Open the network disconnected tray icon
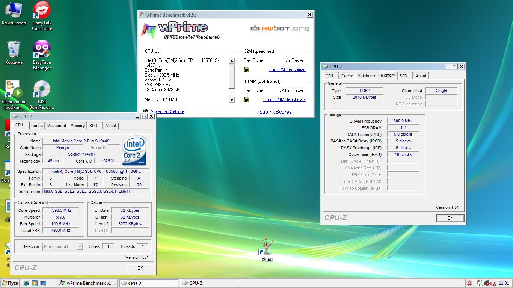The image size is (513, 288). point(487,283)
